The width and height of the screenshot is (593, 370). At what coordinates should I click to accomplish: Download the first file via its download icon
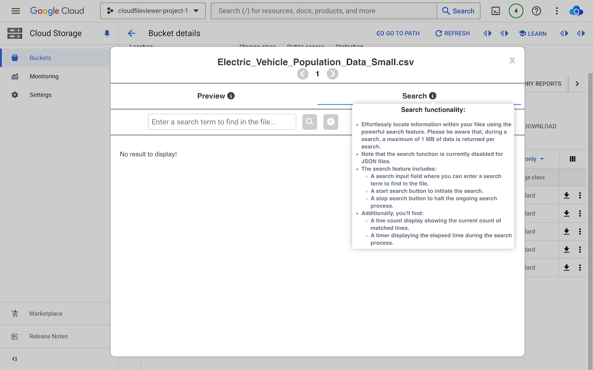566,195
